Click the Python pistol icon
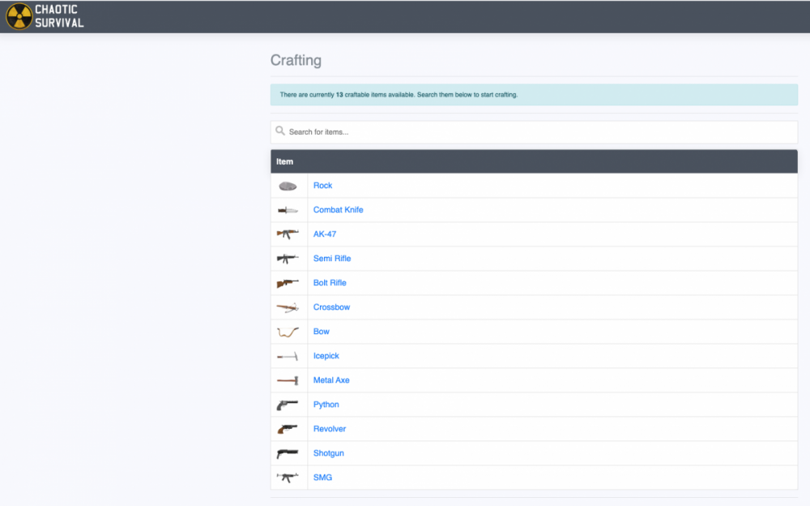Image resolution: width=810 pixels, height=506 pixels. 288,405
